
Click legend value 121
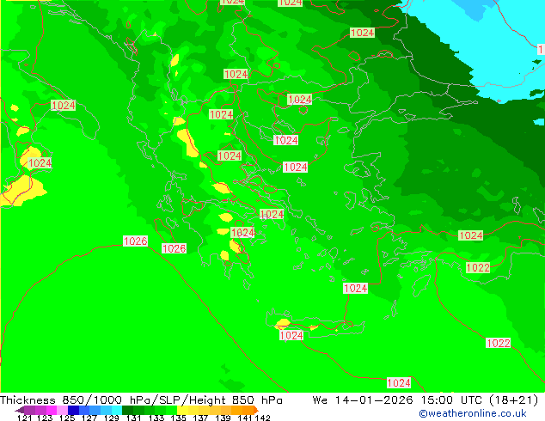point(25,418)
